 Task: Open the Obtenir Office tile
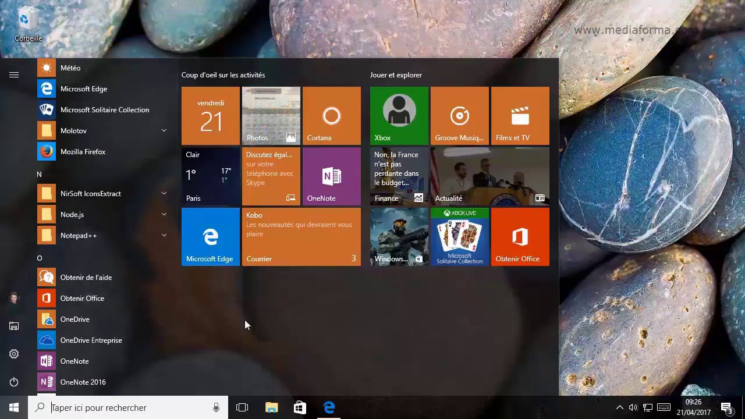520,237
